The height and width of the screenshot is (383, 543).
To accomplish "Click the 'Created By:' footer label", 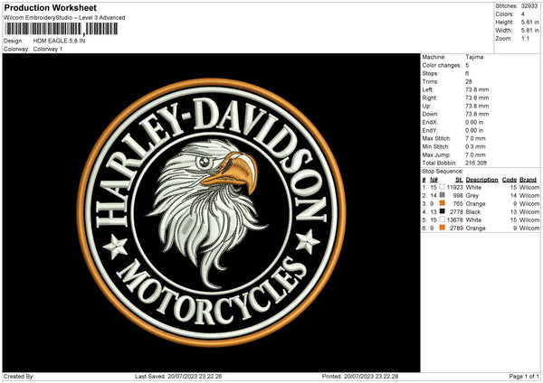I will 19,376.
